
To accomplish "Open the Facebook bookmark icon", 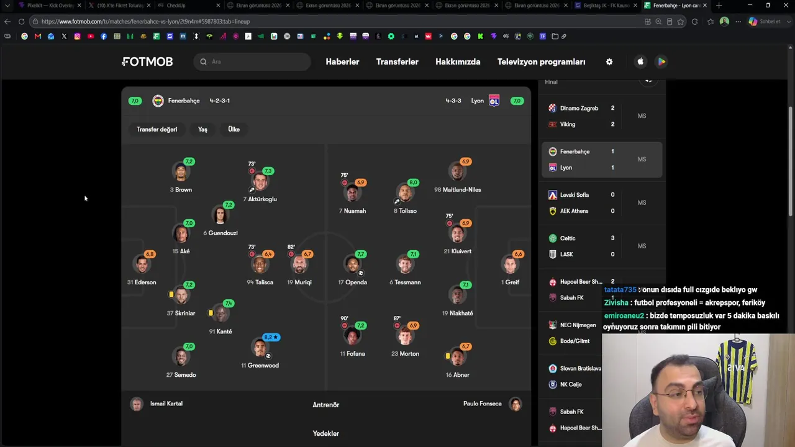I will (x=104, y=36).
